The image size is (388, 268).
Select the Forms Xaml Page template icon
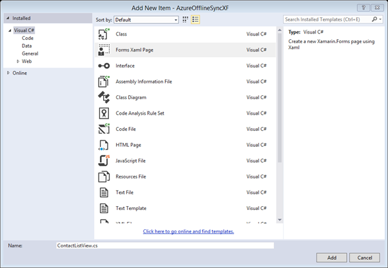tap(104, 50)
